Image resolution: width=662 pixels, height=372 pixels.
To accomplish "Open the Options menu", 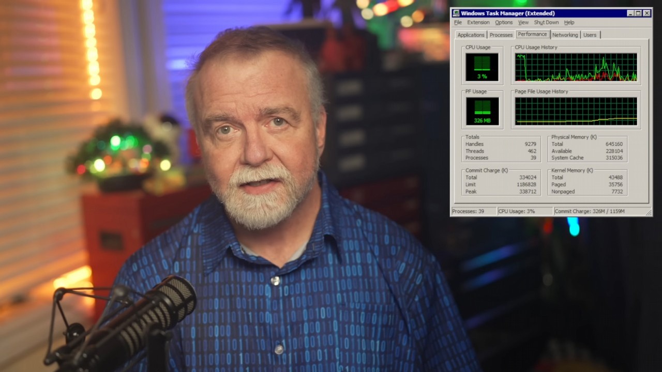I will tap(503, 22).
